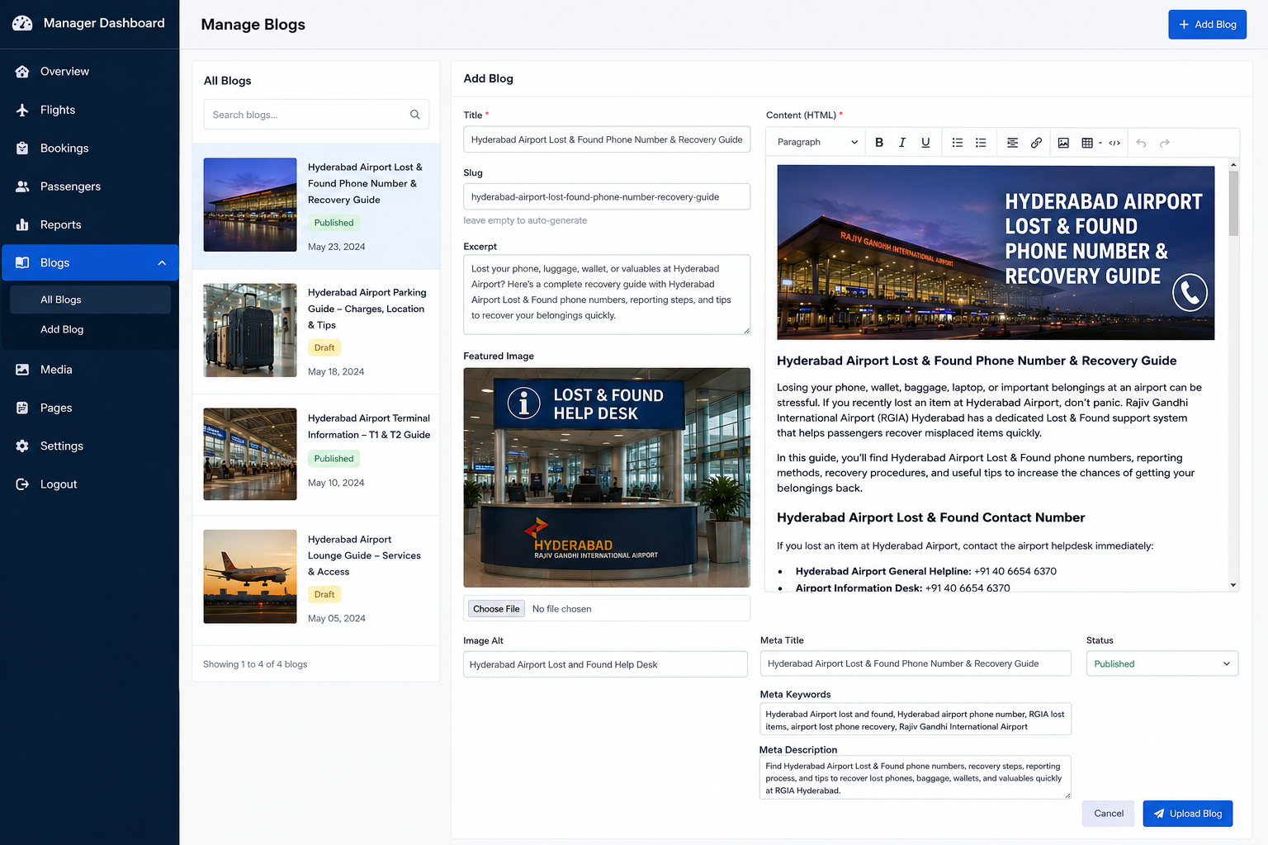Select All Blogs in the Blogs submenu

(90, 300)
